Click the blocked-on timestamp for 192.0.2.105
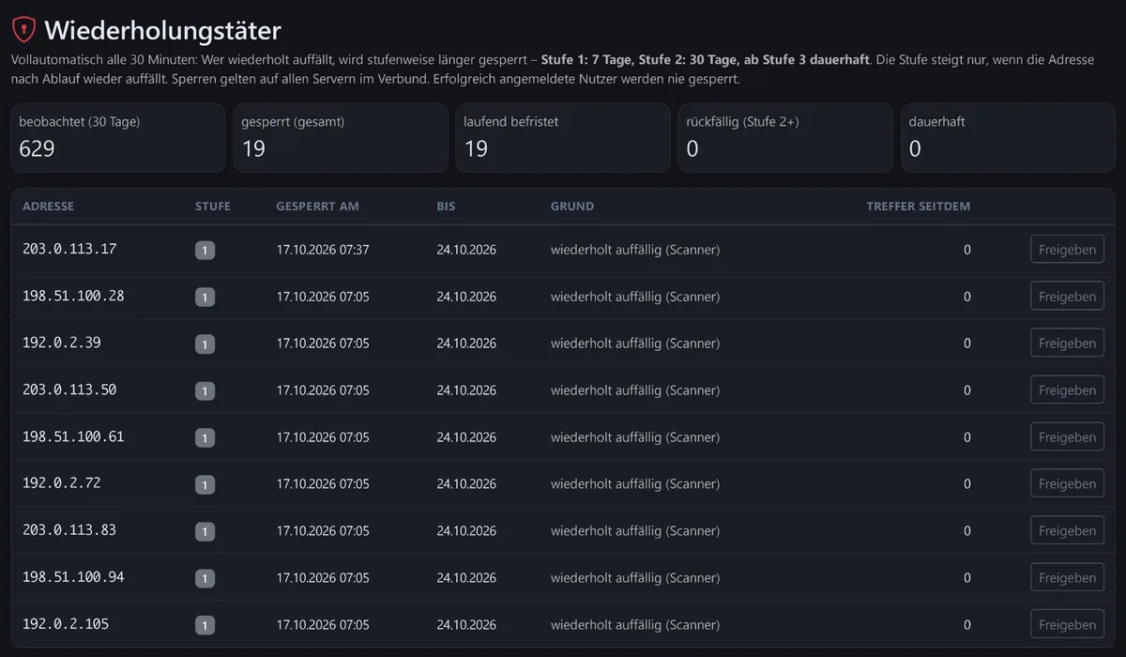The height and width of the screenshot is (657, 1126). coord(323,625)
